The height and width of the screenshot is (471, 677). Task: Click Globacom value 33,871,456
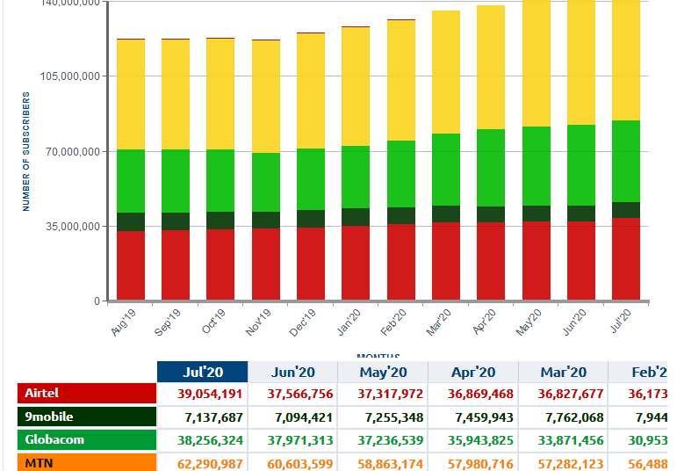click(x=571, y=440)
